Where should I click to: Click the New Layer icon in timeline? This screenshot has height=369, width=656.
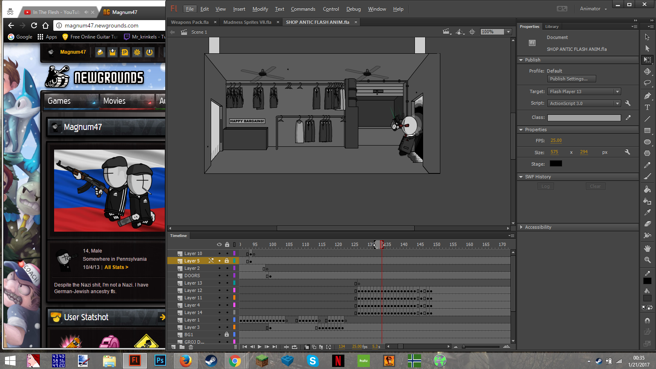174,347
